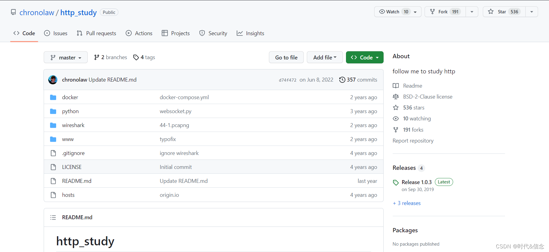This screenshot has width=549, height=252.
Task: View the 2 branches link
Action: pyautogui.click(x=110, y=57)
